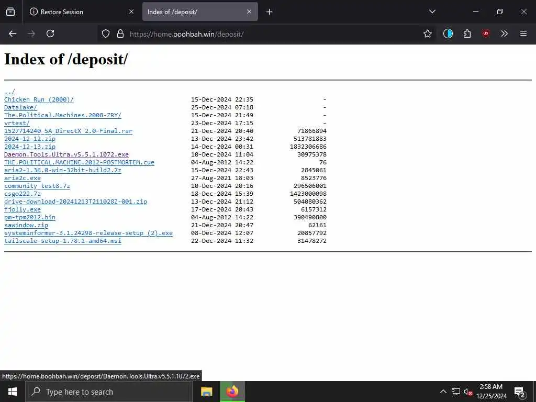
Task: Open the network status tray icon
Action: [456, 392]
